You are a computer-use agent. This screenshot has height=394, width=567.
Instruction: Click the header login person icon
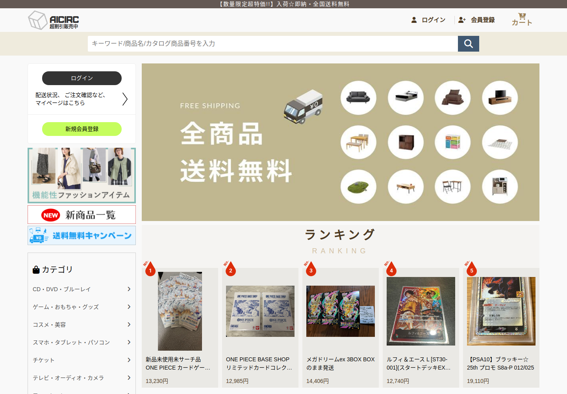(x=414, y=20)
